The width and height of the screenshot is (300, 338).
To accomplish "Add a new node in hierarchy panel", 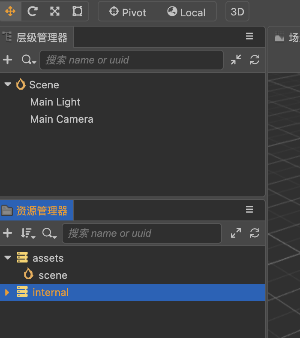I will (8, 60).
